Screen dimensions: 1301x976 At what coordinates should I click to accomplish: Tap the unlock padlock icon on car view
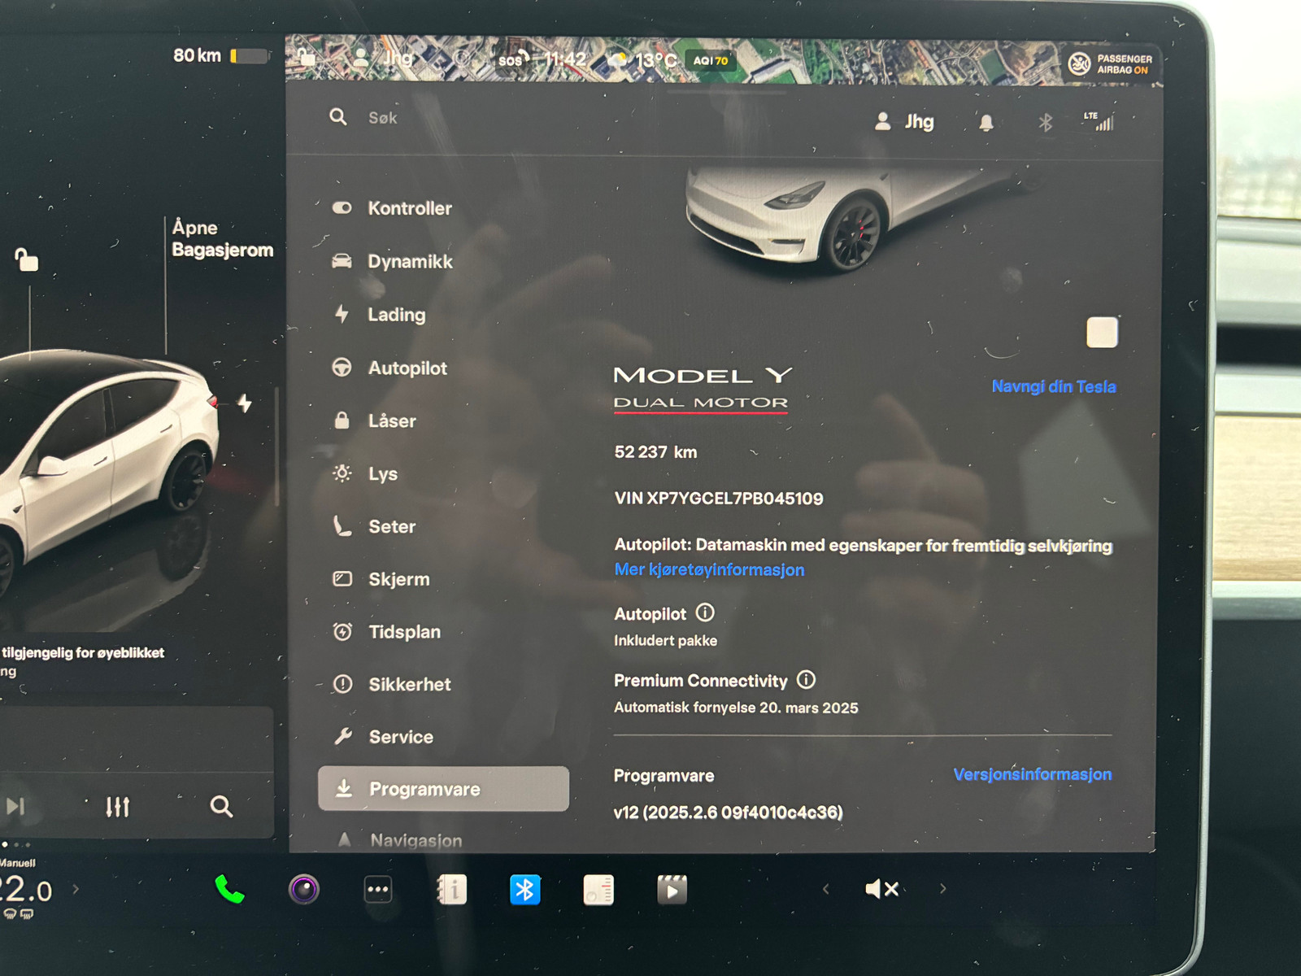click(27, 259)
